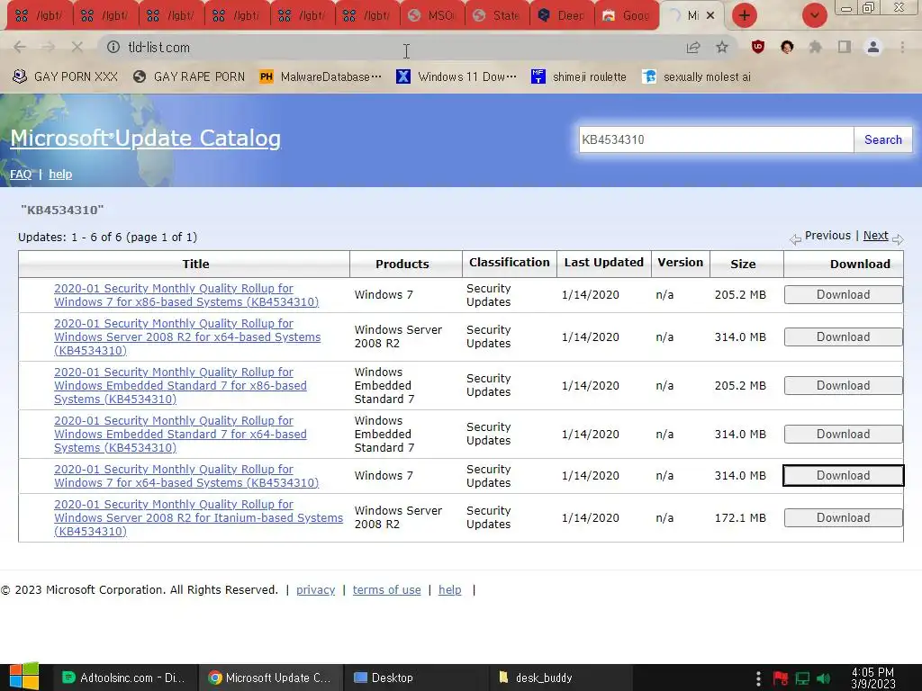
Task: Download the Windows 7 x64 update
Action: (843, 476)
